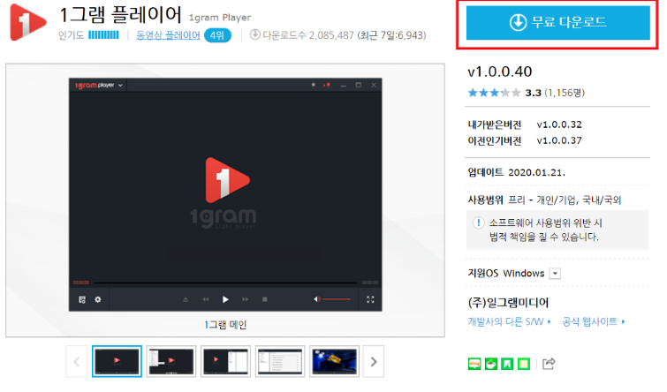
Task: Click the 무료 다운로드 button
Action: [x=557, y=23]
